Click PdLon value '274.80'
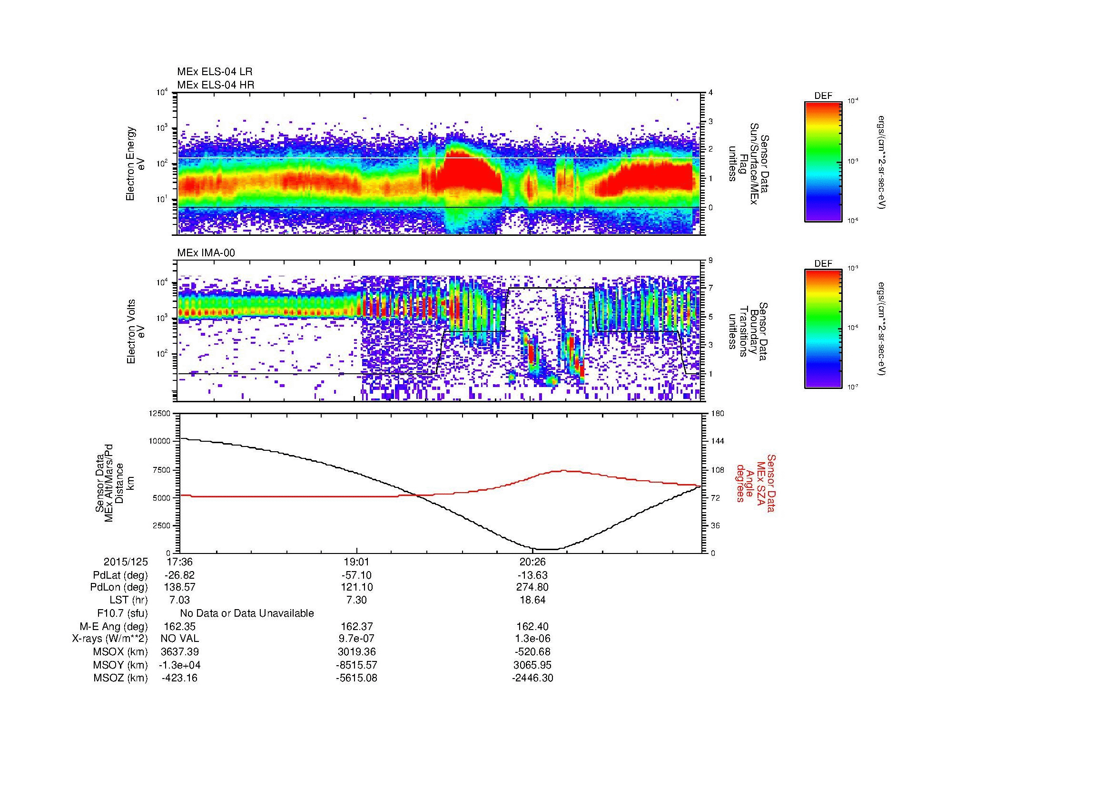The image size is (1113, 786). (x=532, y=587)
